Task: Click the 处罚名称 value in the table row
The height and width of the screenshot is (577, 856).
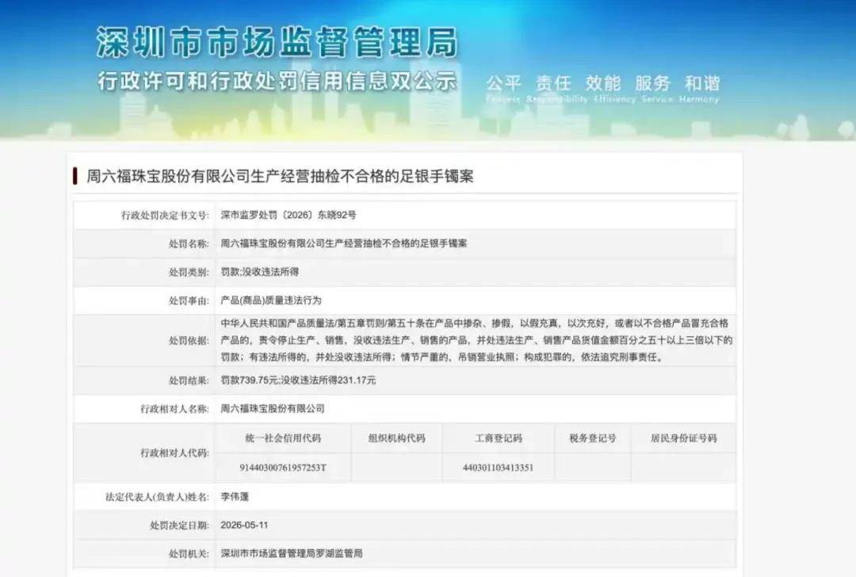Action: (x=344, y=243)
